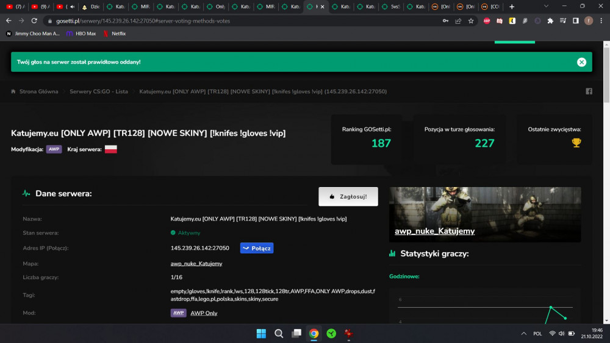Click the blue Połącz connect button
Screen dimensions: 610x343
coord(257,248)
